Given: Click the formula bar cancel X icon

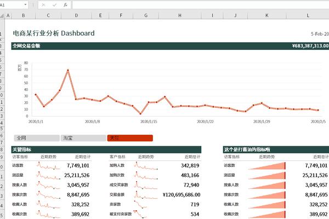Looking at the screenshot, I should coord(43,5).
